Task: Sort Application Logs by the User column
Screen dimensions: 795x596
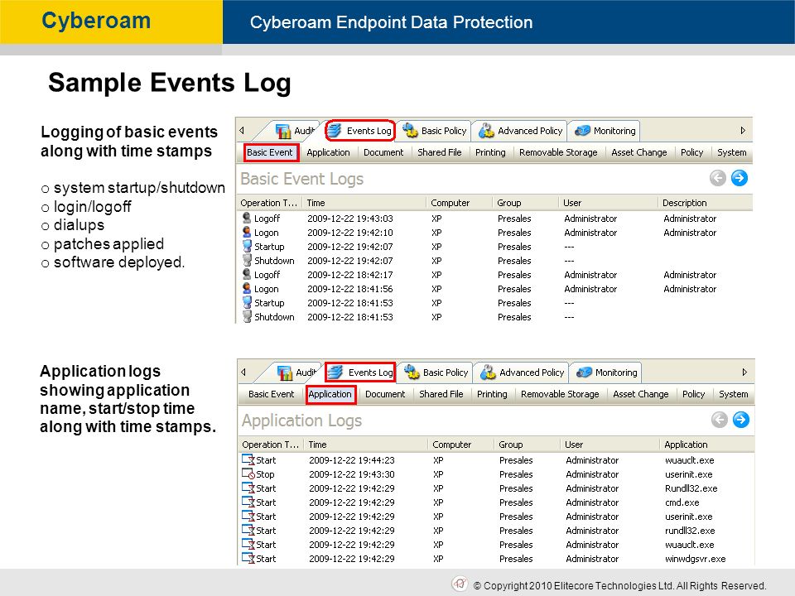Action: coord(610,445)
